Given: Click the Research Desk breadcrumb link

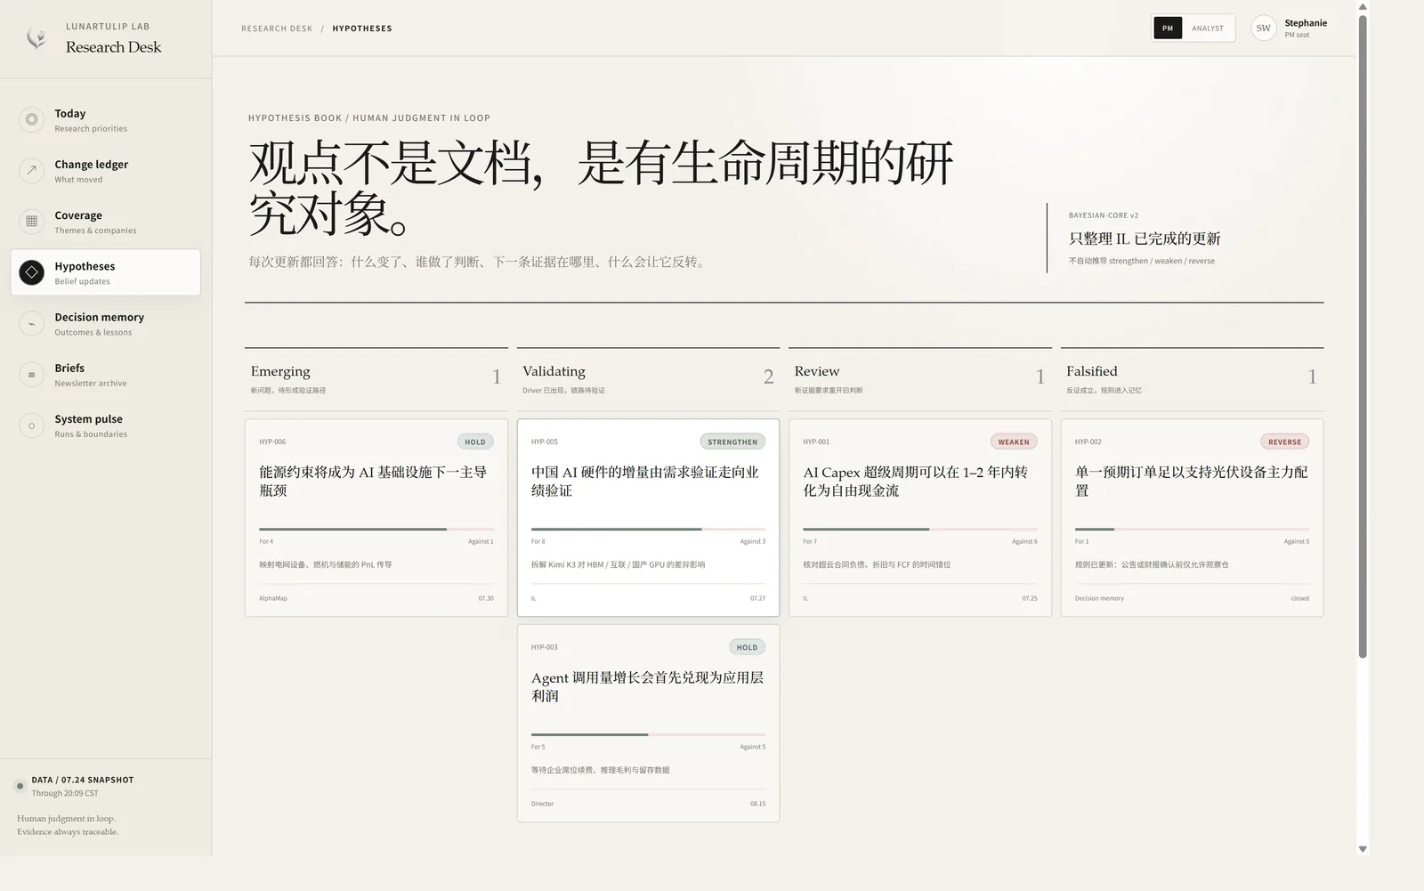Looking at the screenshot, I should [x=277, y=28].
